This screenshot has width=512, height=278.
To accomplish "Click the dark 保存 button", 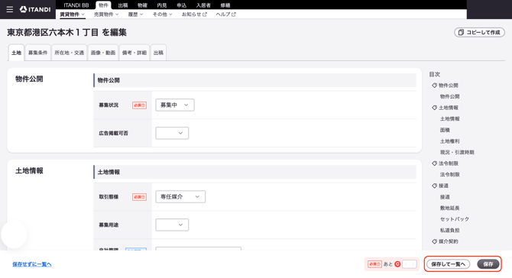I will point(488,264).
